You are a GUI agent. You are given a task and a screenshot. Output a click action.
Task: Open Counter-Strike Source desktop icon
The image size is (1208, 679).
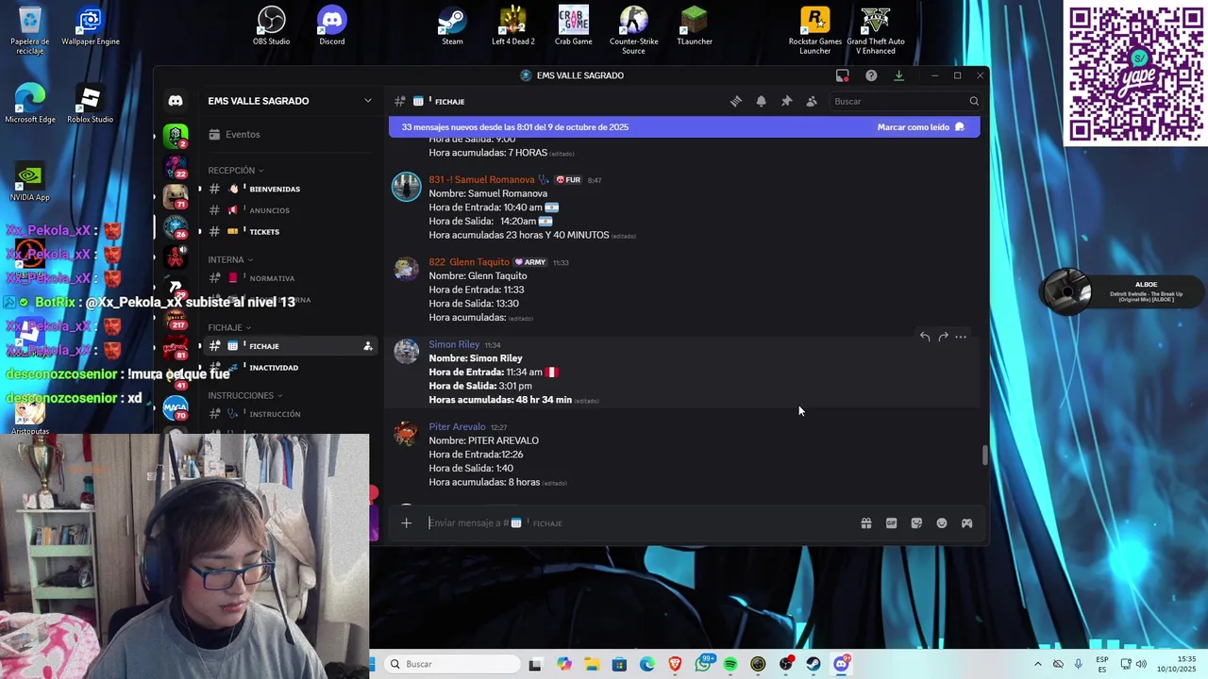point(633,30)
